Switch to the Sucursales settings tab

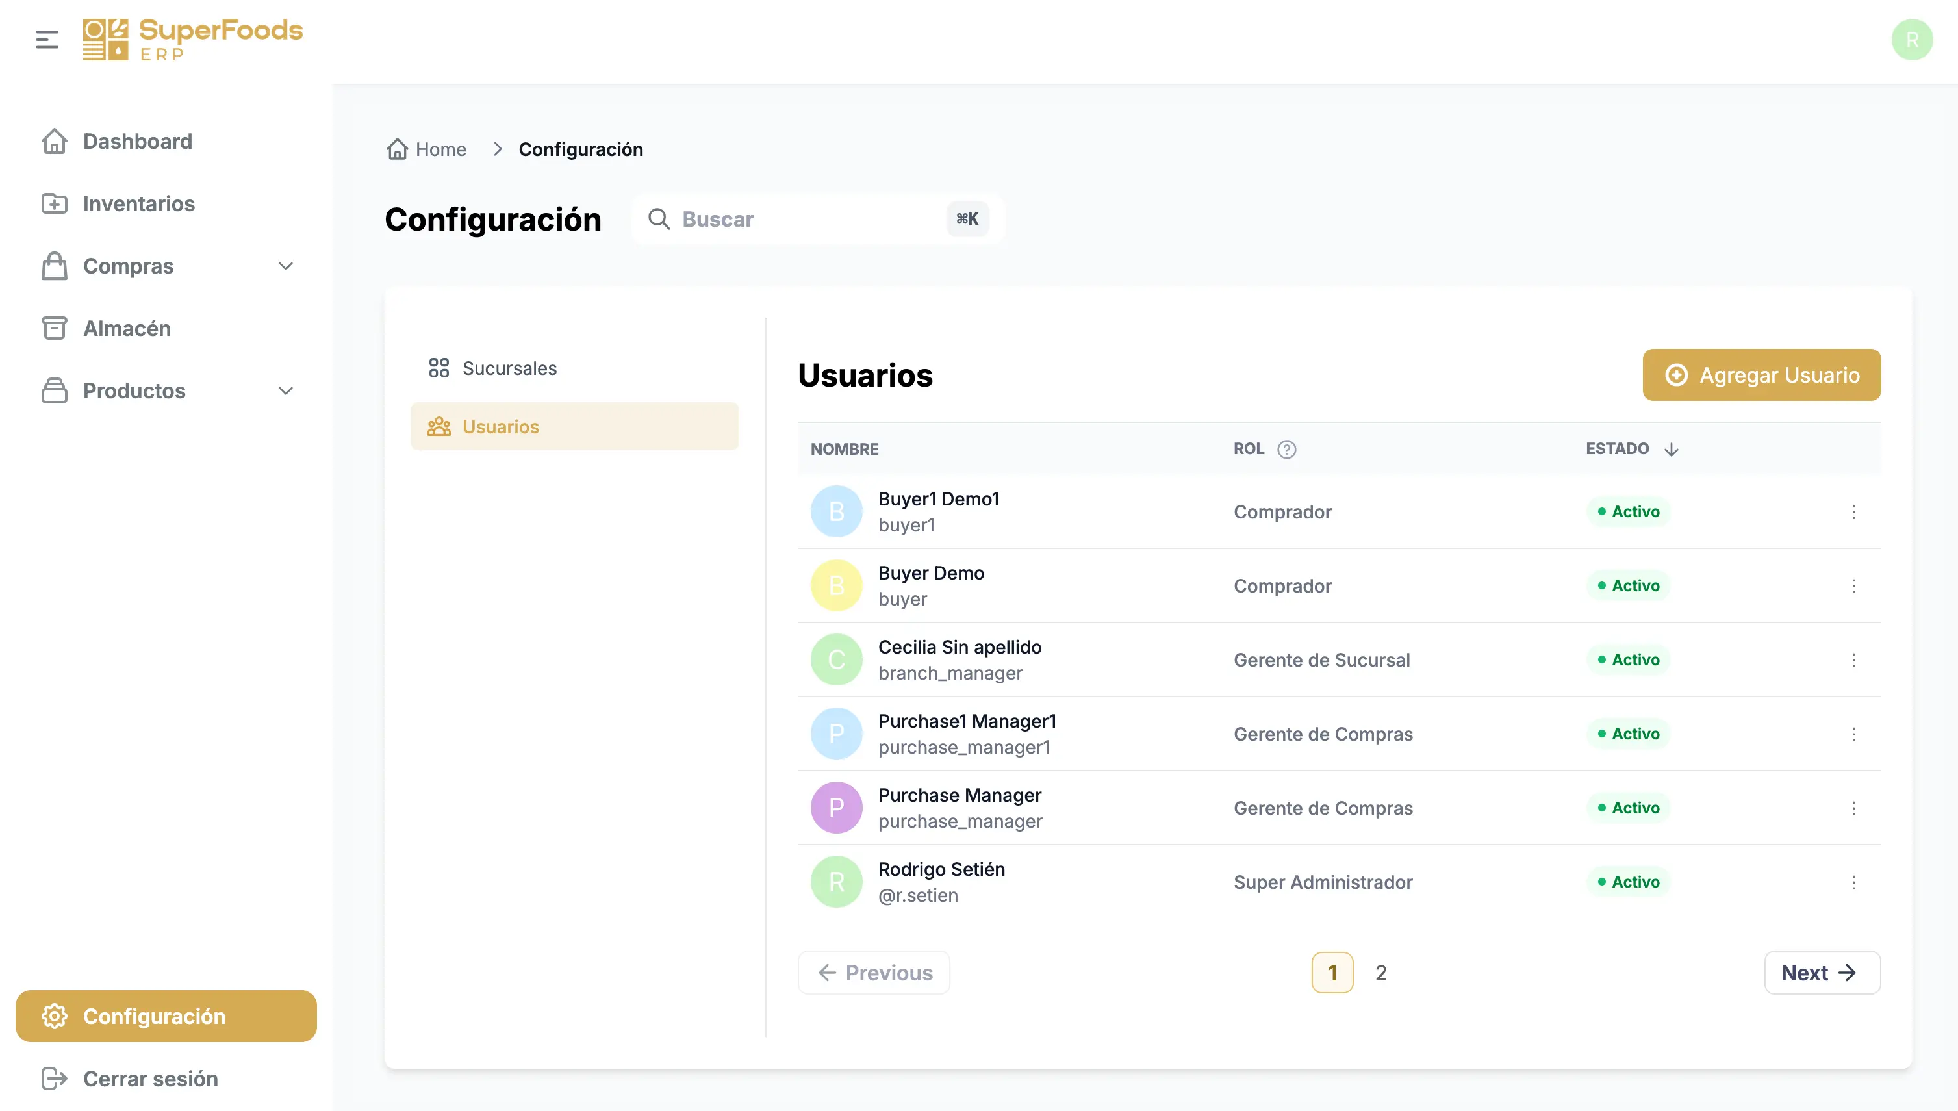(x=509, y=368)
